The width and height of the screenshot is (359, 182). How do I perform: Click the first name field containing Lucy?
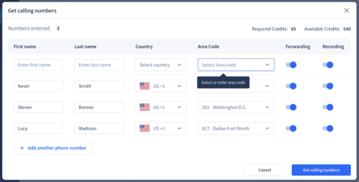38,129
